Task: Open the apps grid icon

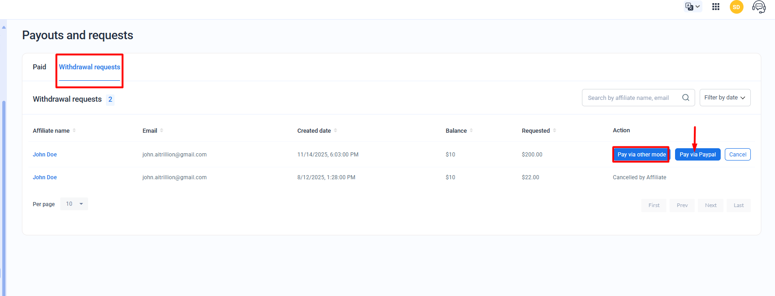Action: coord(716,7)
